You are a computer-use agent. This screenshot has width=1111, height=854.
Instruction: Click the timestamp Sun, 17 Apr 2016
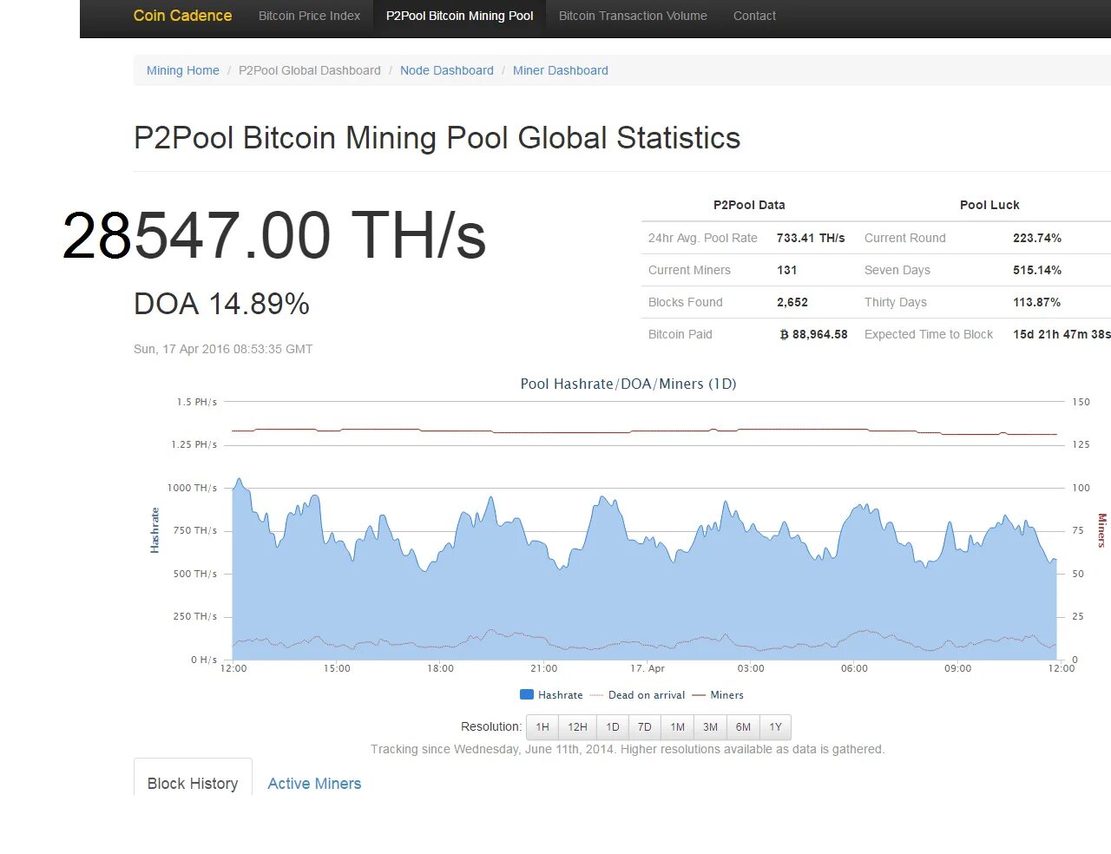click(x=223, y=349)
